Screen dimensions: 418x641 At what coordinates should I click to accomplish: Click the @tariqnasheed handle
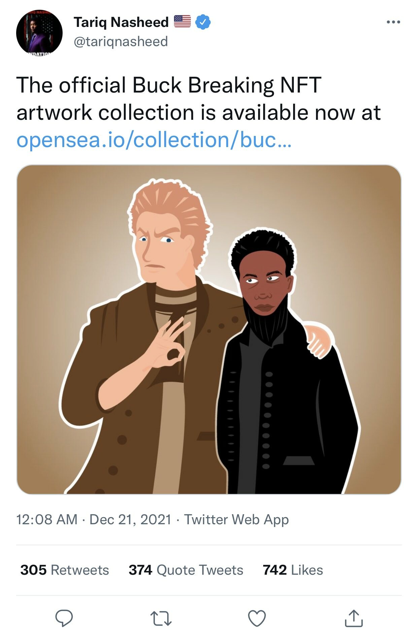[x=120, y=42]
